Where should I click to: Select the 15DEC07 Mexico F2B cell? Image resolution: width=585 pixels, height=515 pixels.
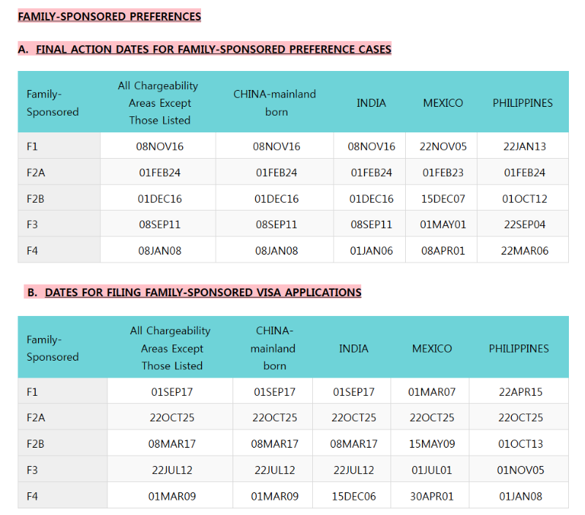(443, 198)
